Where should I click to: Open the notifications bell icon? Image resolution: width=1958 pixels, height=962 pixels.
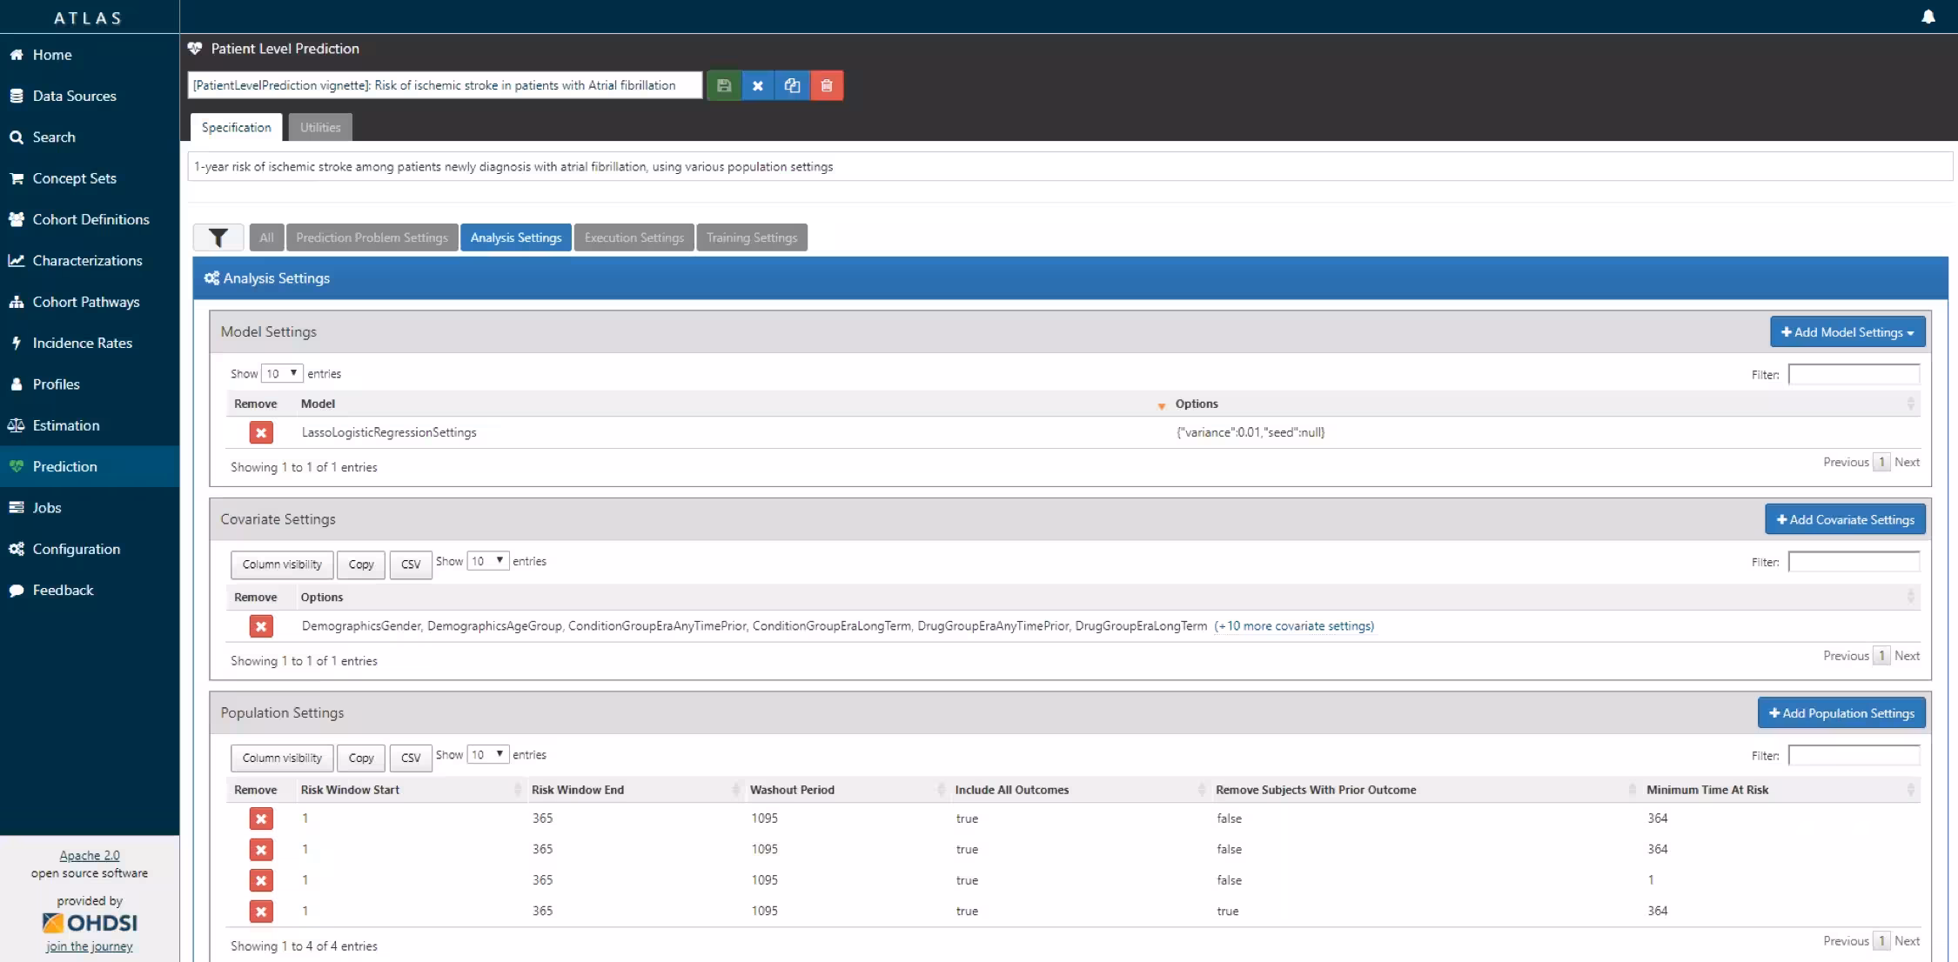point(1928,17)
